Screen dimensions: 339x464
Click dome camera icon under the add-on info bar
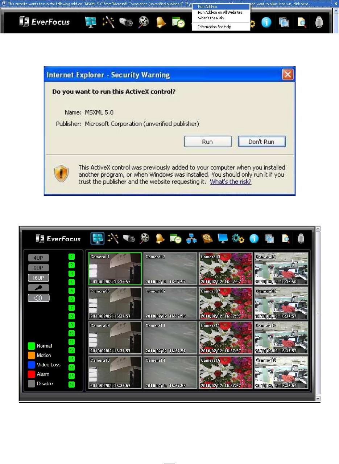tap(319, 22)
